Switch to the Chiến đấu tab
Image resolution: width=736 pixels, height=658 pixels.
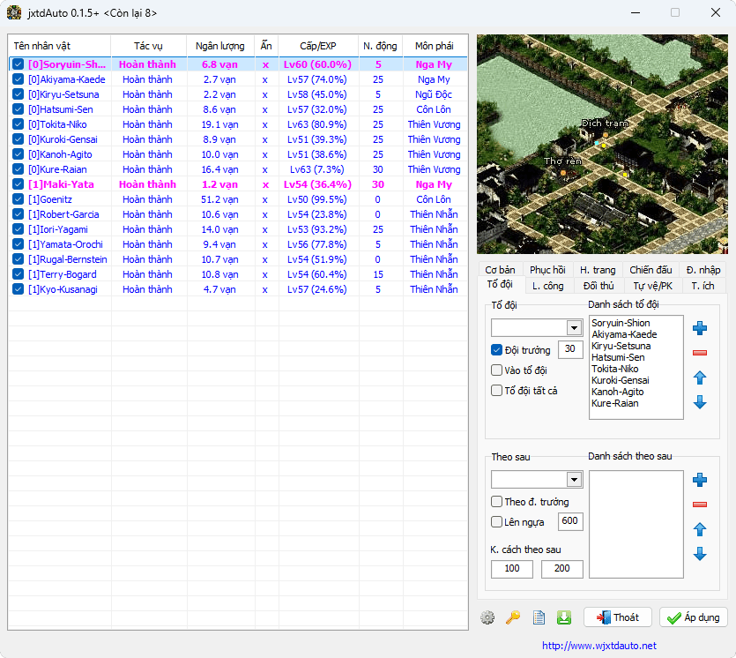coord(651,270)
